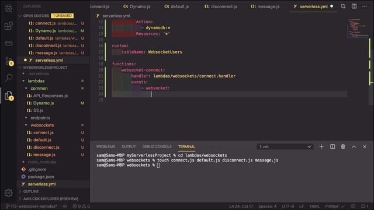This screenshot has width=374, height=210.
Task: Click the feedback smiley icon in status bar
Action: pos(353,206)
